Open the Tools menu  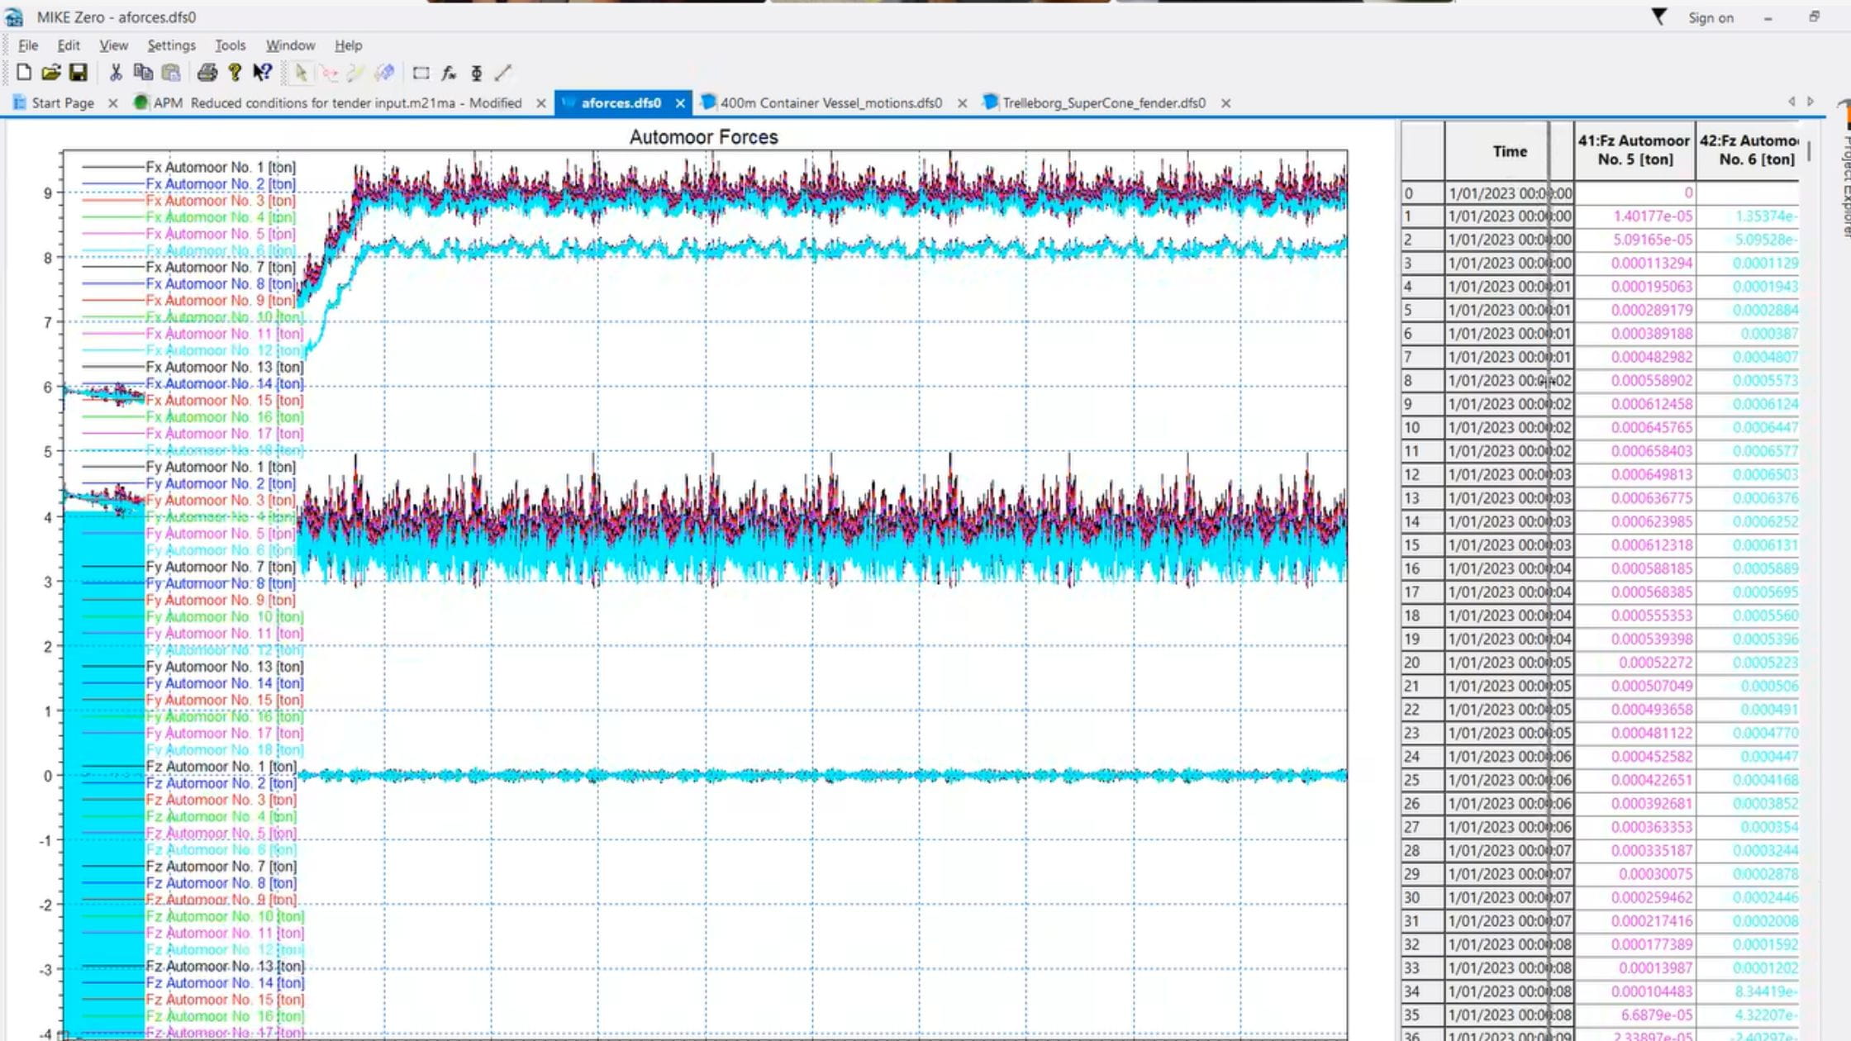tap(231, 45)
